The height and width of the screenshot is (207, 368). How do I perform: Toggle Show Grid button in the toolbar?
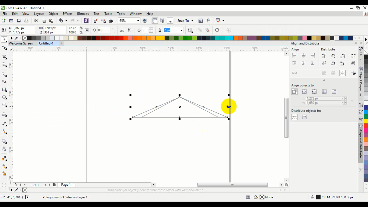click(162, 21)
